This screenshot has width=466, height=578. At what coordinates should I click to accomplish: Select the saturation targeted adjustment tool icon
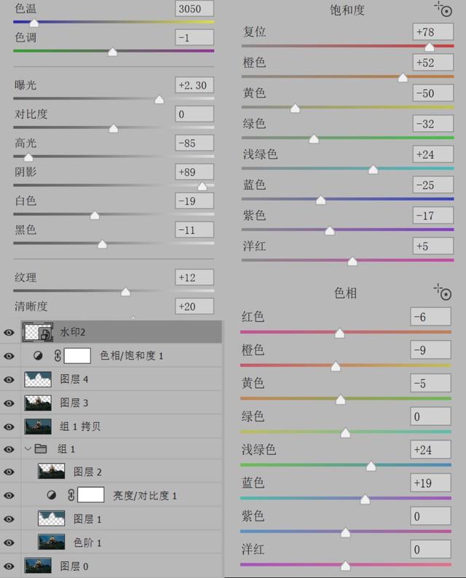click(443, 9)
